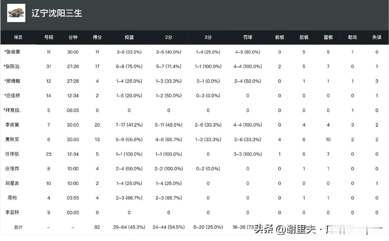Viewport: 389px width, 241px height.
Task: Select the 号码 column header
Action: [49, 37]
